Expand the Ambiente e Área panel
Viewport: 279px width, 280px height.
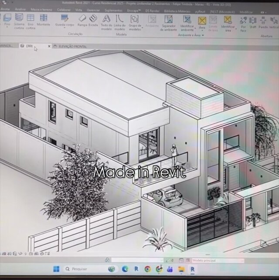(x=191, y=35)
